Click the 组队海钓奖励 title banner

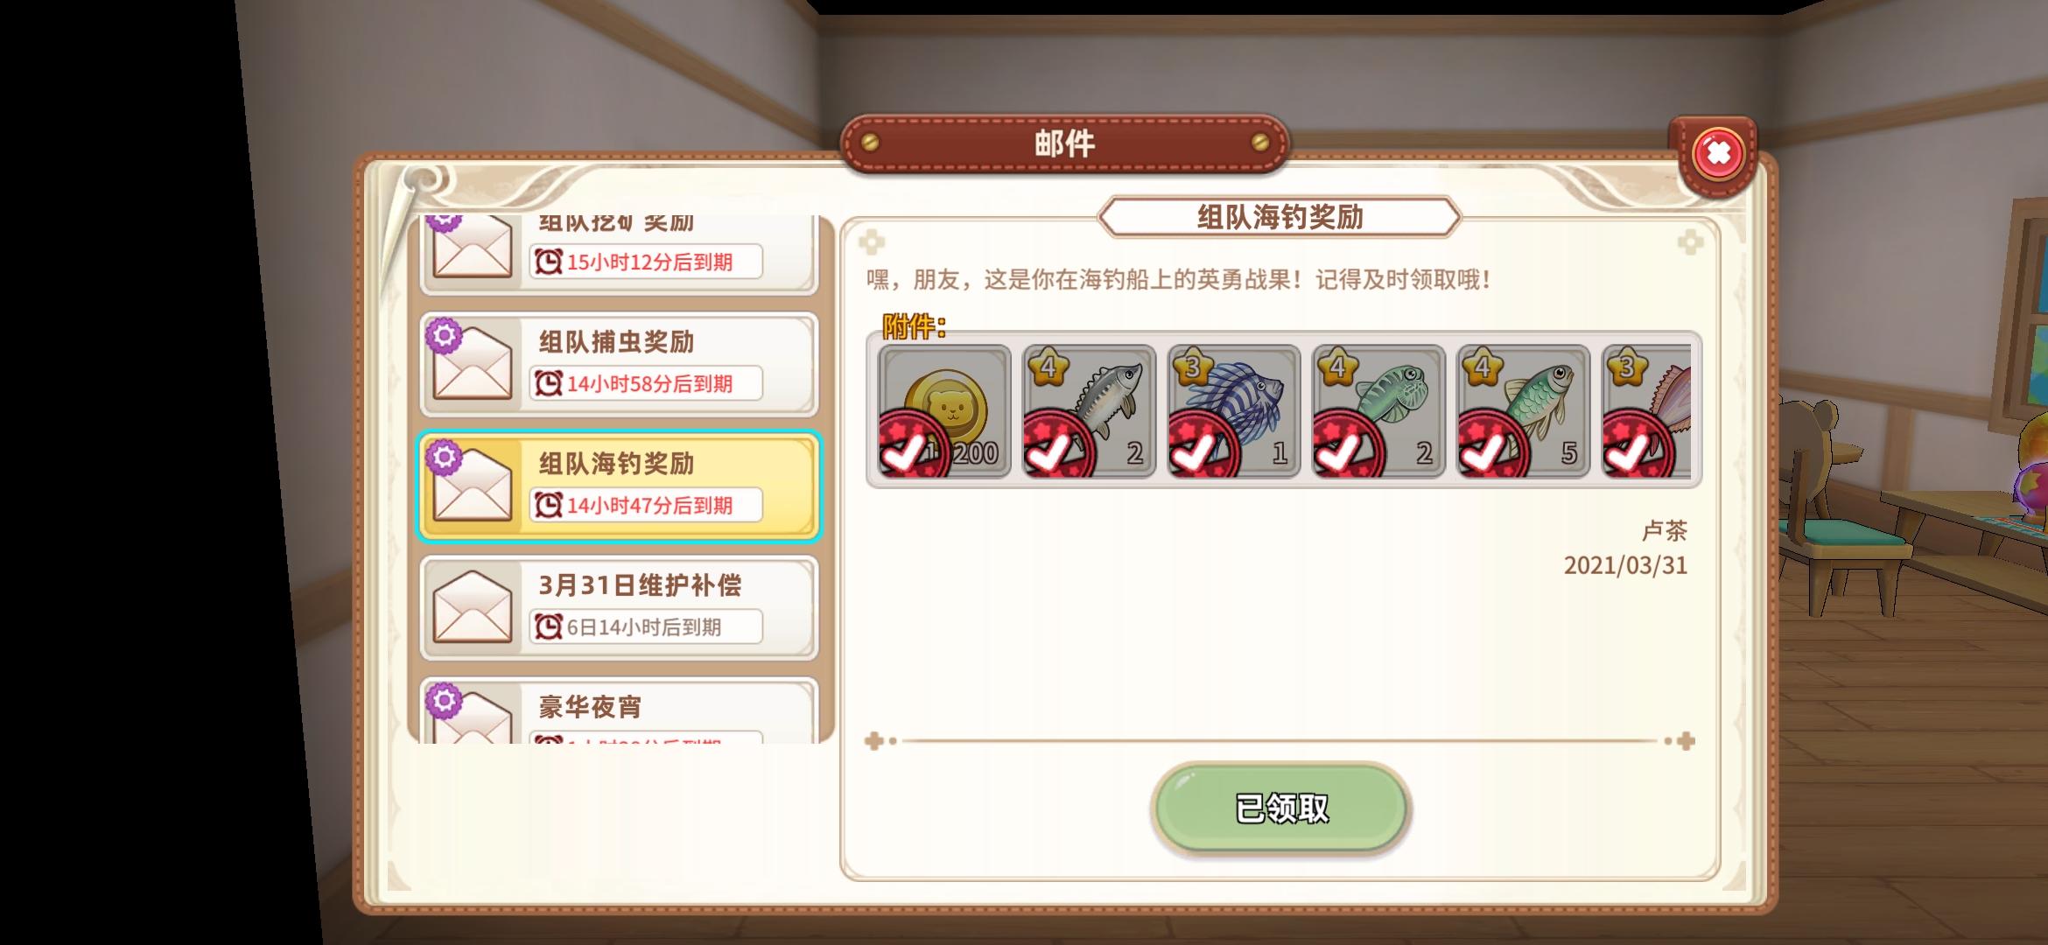tap(1280, 217)
